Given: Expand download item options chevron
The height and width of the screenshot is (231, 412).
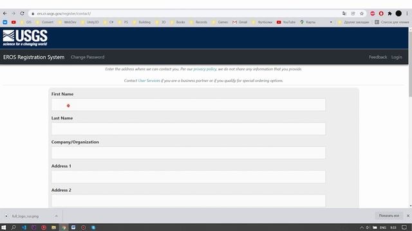Looking at the screenshot, I should pos(56,216).
